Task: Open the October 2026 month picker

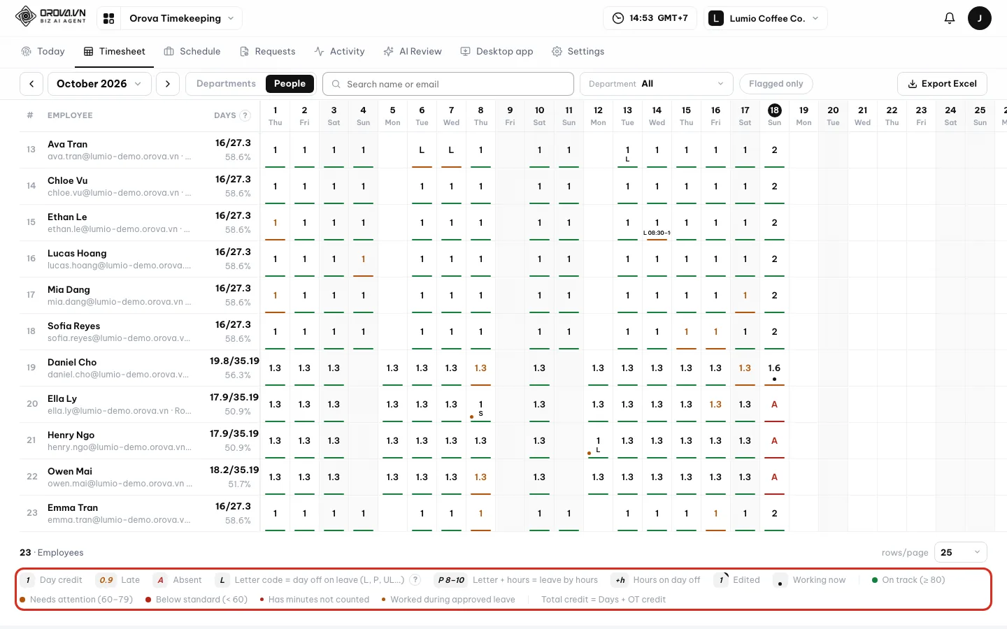Action: [x=99, y=84]
